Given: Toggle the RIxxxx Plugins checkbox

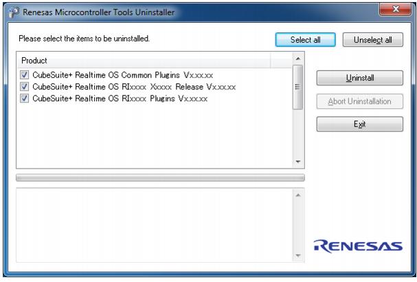Looking at the screenshot, I should pos(25,98).
